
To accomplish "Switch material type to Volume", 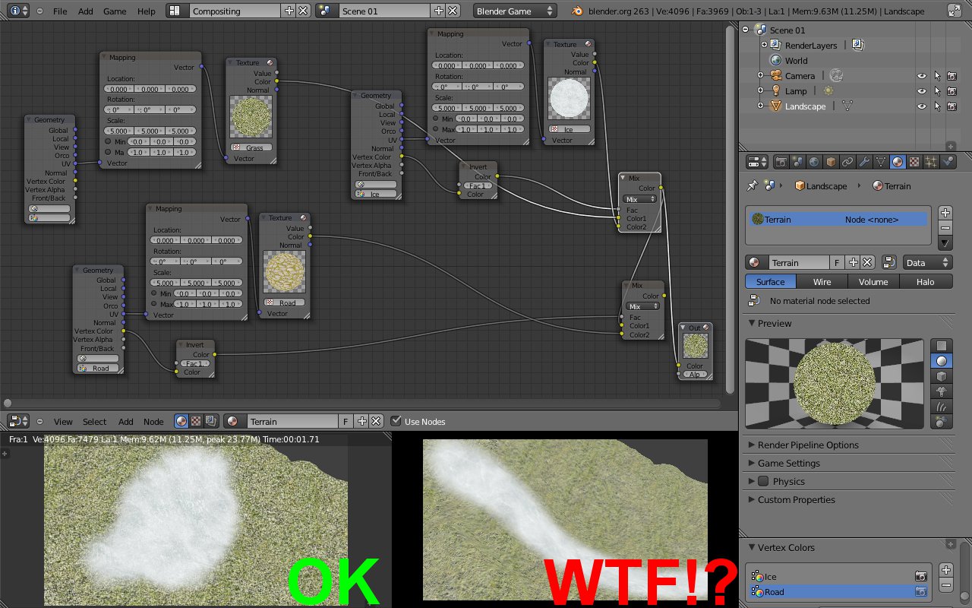I will point(873,281).
